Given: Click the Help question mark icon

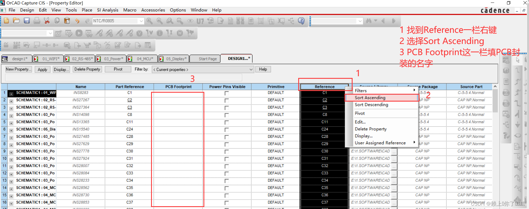Looking at the screenshot, I should click(x=301, y=21).
